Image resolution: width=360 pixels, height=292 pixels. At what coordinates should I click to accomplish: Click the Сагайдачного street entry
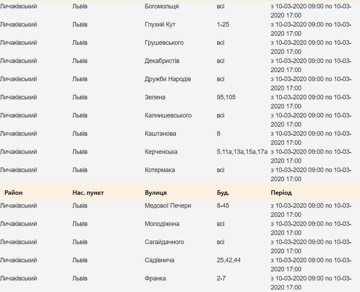[164, 242]
